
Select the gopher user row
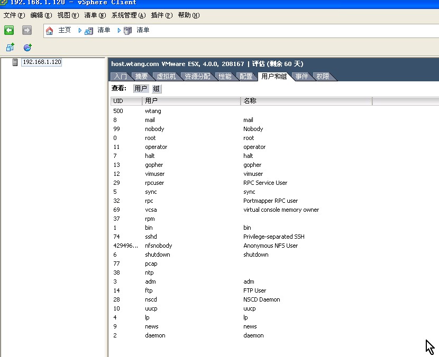275,165
